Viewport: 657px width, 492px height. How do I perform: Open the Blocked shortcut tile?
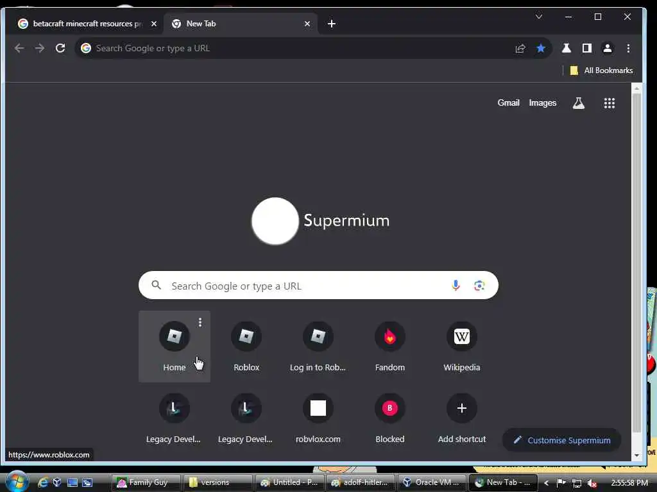[389, 418]
